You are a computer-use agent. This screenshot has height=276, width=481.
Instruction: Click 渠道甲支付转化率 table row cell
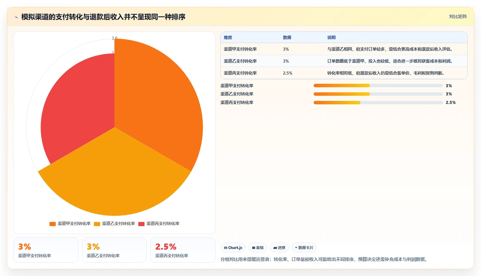point(240,49)
